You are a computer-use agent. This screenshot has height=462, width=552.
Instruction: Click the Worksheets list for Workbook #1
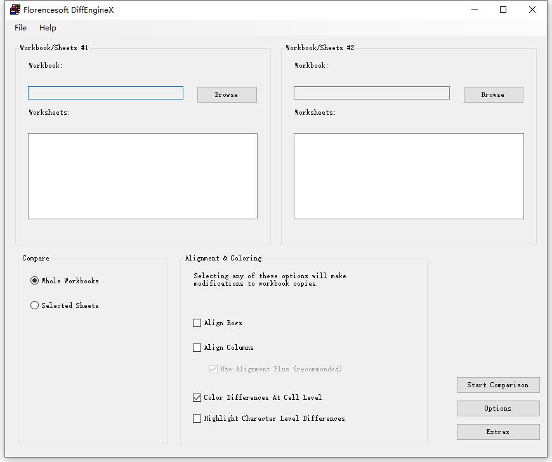click(143, 176)
